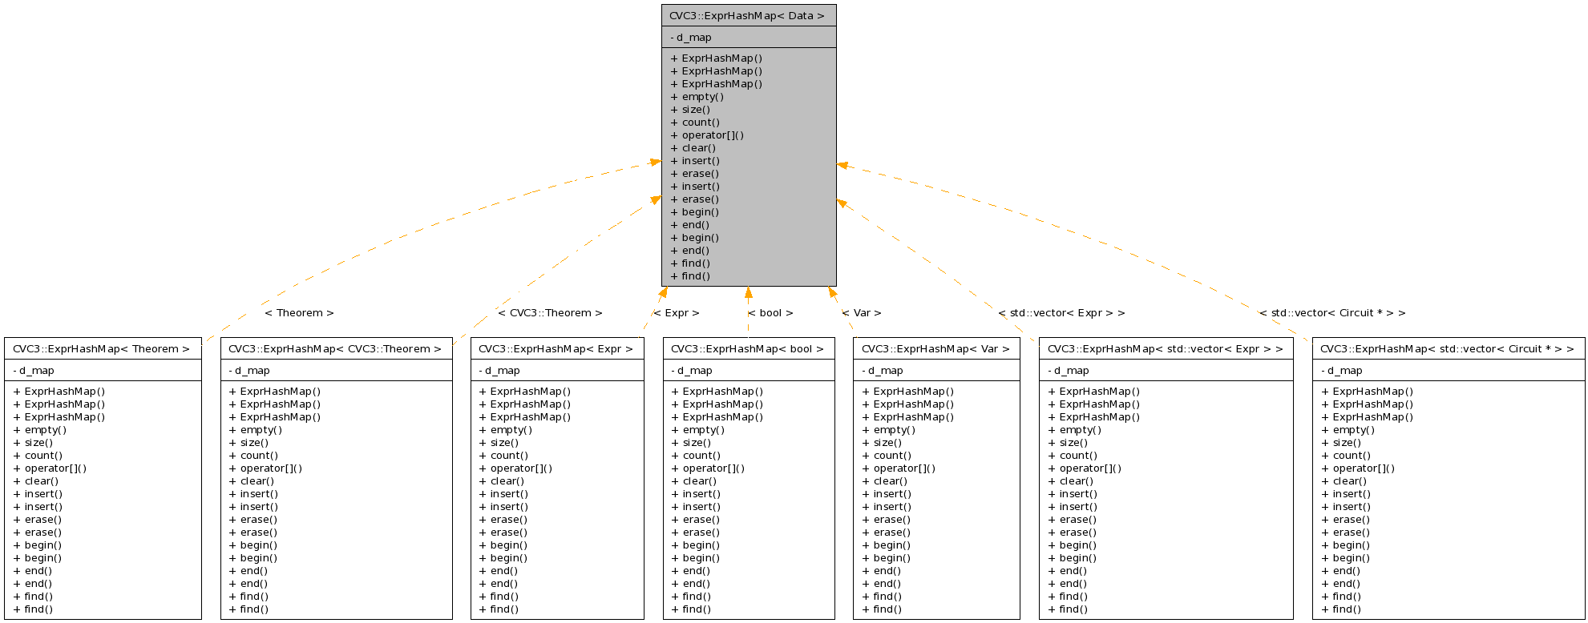Click '< std::vector< Circuit * > >' edge label
This screenshot has height=623, width=1588.
[x=1332, y=313]
